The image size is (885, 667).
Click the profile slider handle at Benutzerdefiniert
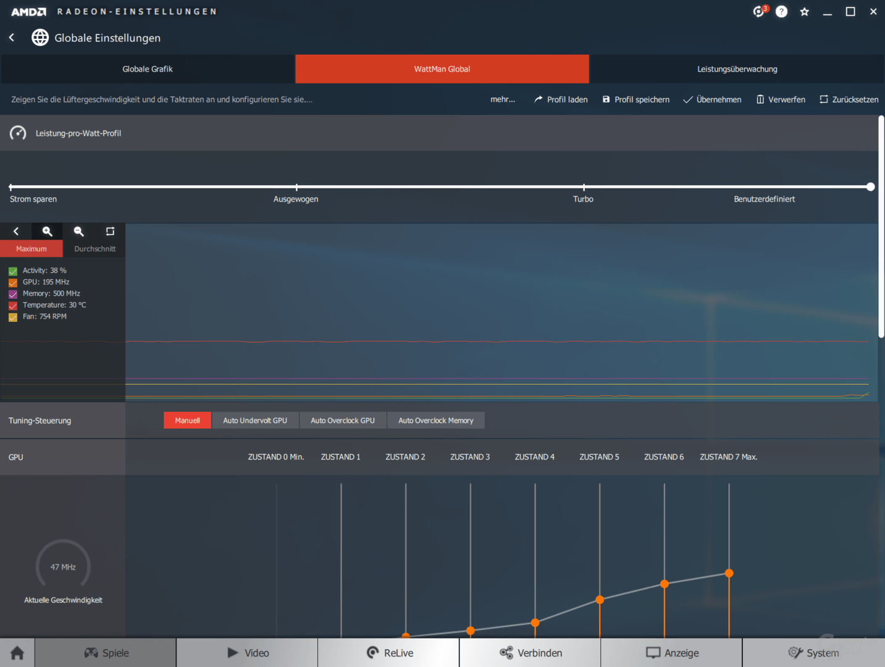870,187
